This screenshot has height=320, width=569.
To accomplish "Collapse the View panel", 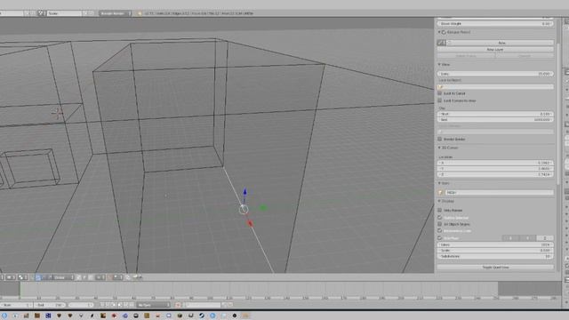I will tap(439, 65).
